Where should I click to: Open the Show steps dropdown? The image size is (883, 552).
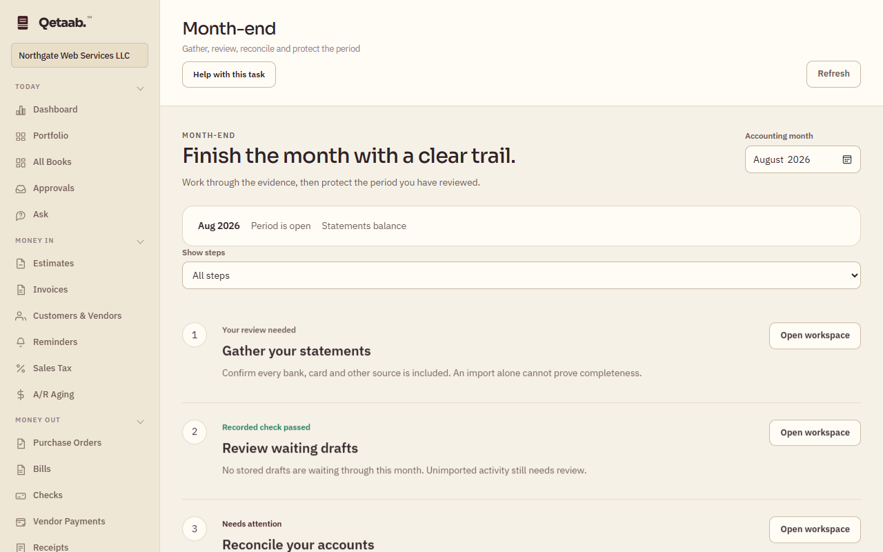pyautogui.click(x=522, y=275)
